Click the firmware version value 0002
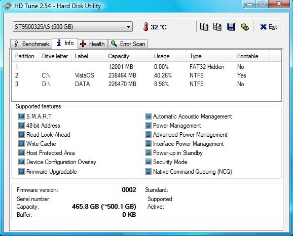 tap(129, 190)
